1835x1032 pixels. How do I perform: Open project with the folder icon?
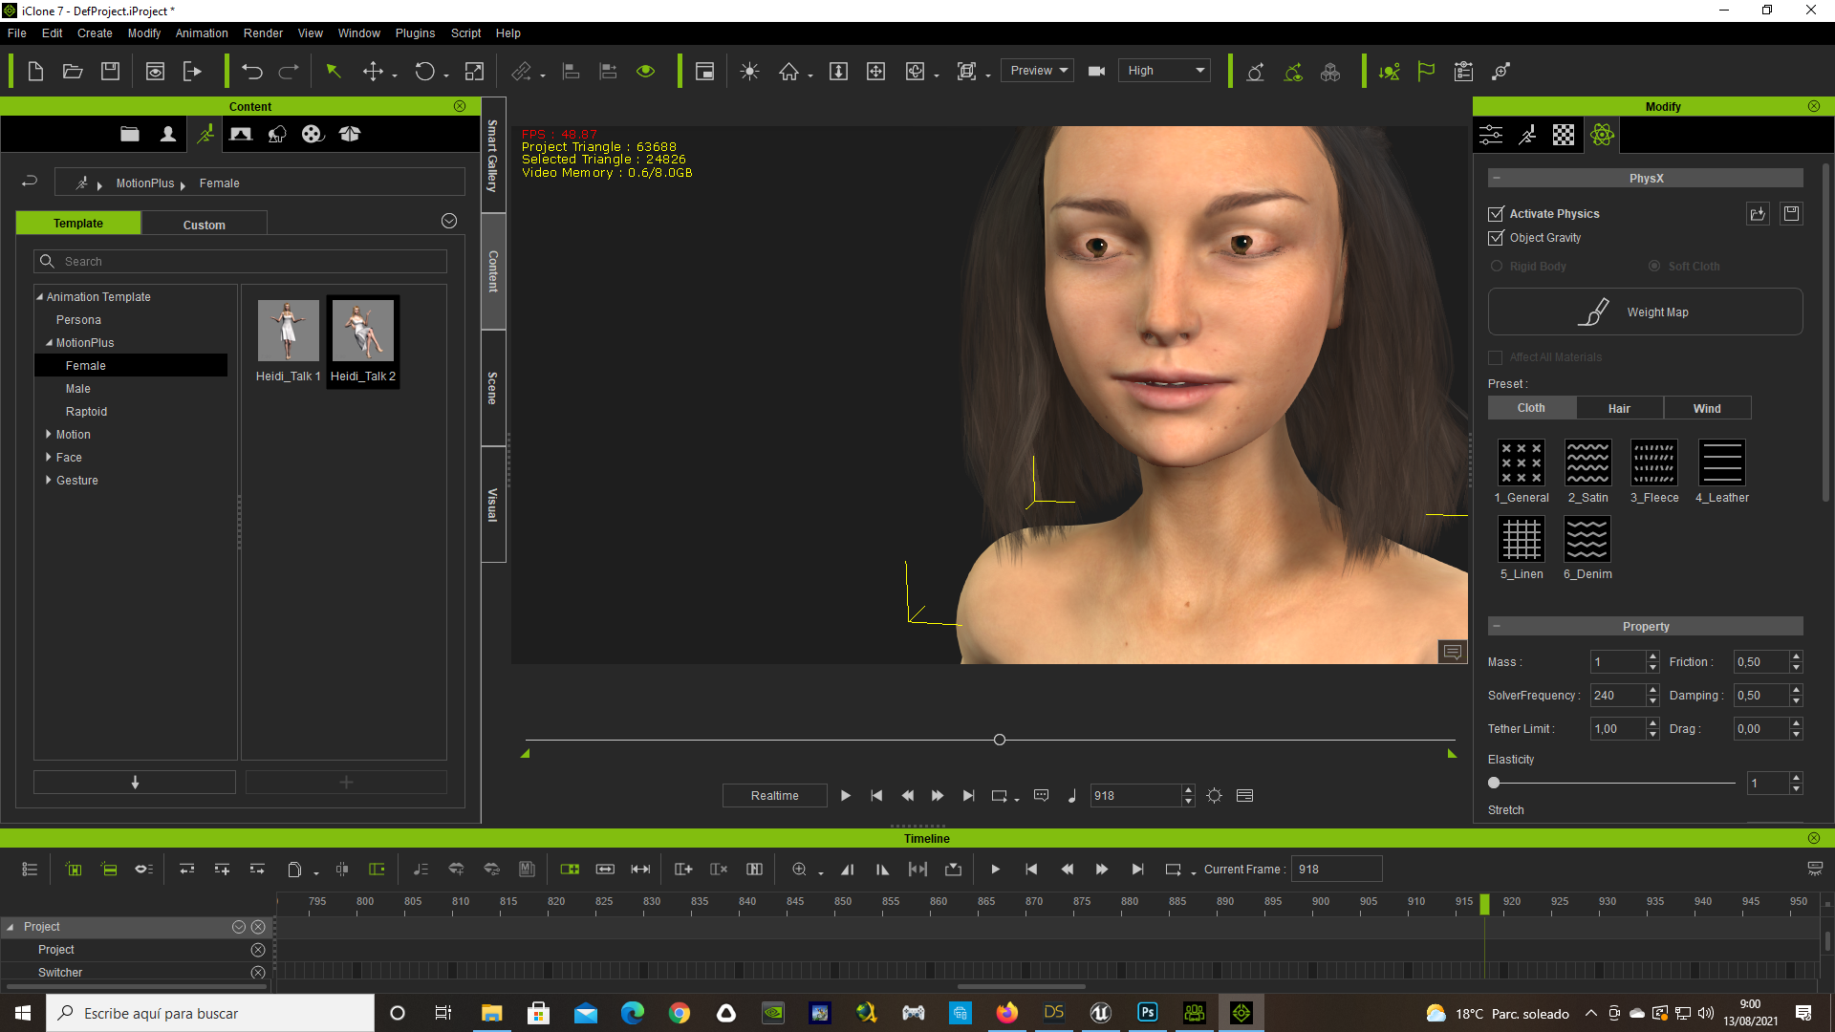tap(73, 71)
